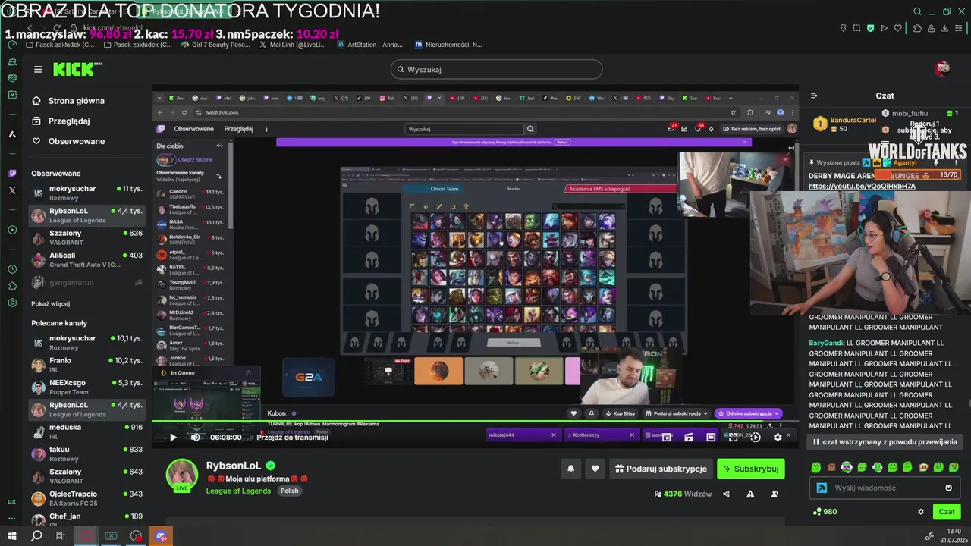971x546 pixels.
Task: Click the green KICK logo
Action: pyautogui.click(x=73, y=69)
